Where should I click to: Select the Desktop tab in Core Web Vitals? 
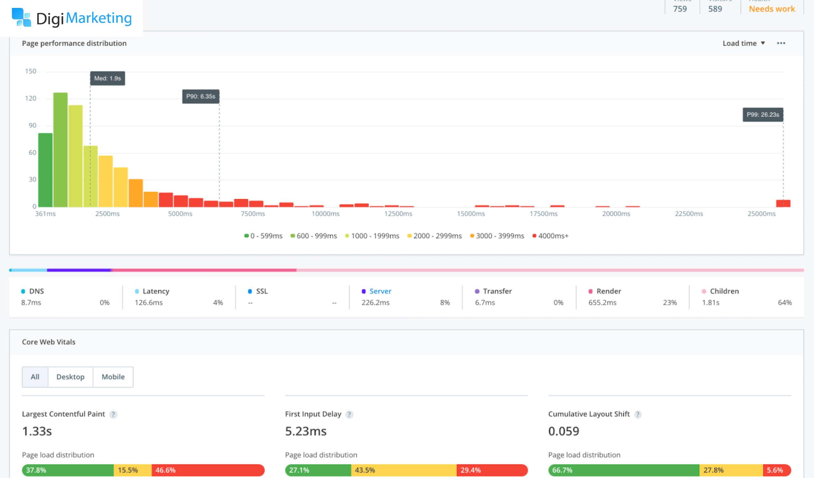[70, 377]
